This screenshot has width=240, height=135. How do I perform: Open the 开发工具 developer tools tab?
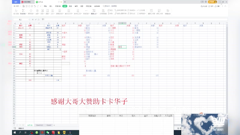88,6
